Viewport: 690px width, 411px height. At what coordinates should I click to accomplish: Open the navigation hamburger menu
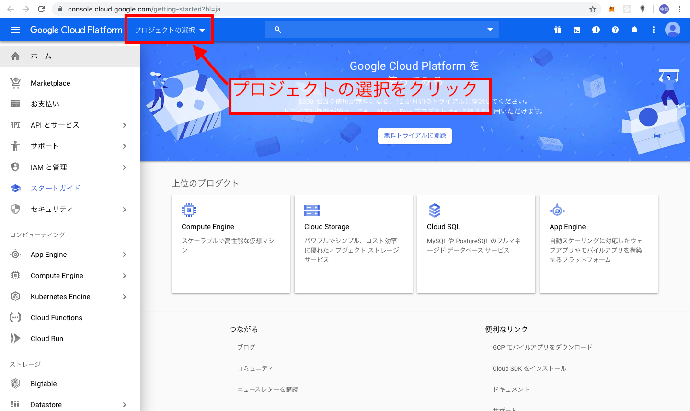coord(15,30)
